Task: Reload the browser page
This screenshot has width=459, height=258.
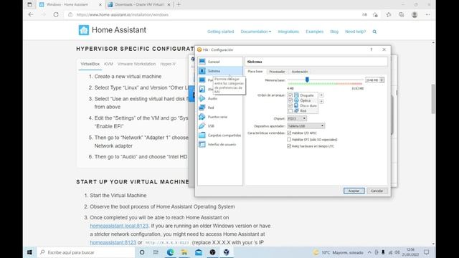Action: pos(56,14)
